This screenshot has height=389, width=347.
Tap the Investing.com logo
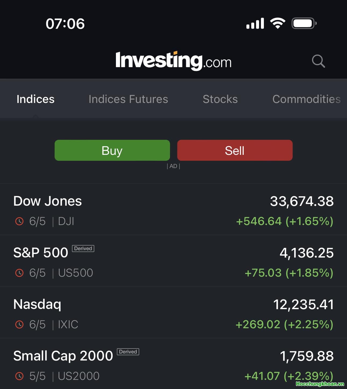coord(173,61)
